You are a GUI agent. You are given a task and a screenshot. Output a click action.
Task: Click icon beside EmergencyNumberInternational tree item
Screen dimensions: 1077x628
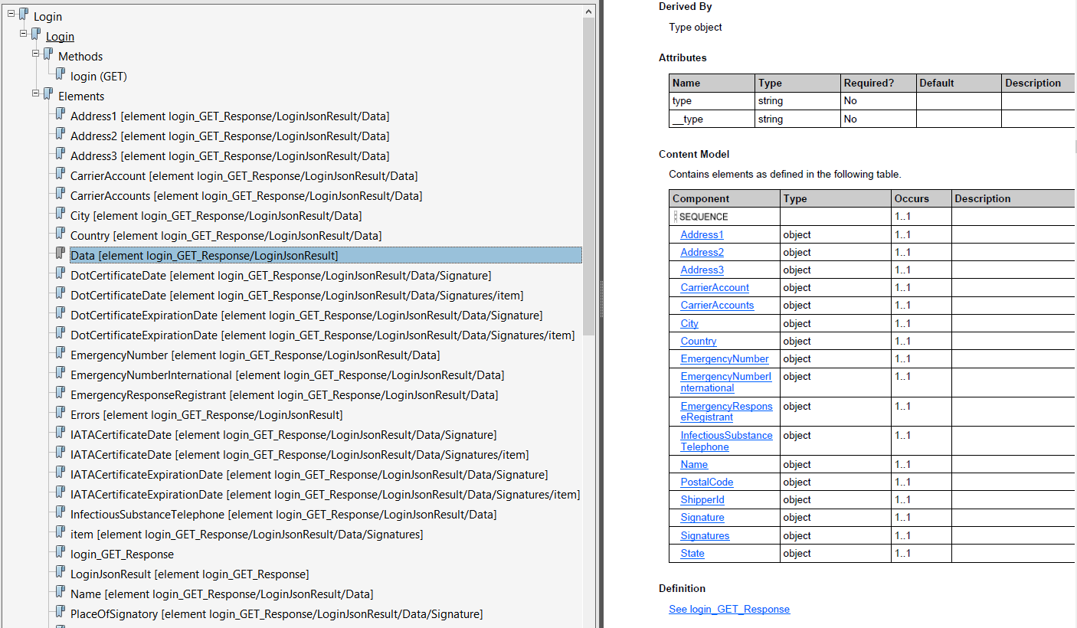pos(60,373)
